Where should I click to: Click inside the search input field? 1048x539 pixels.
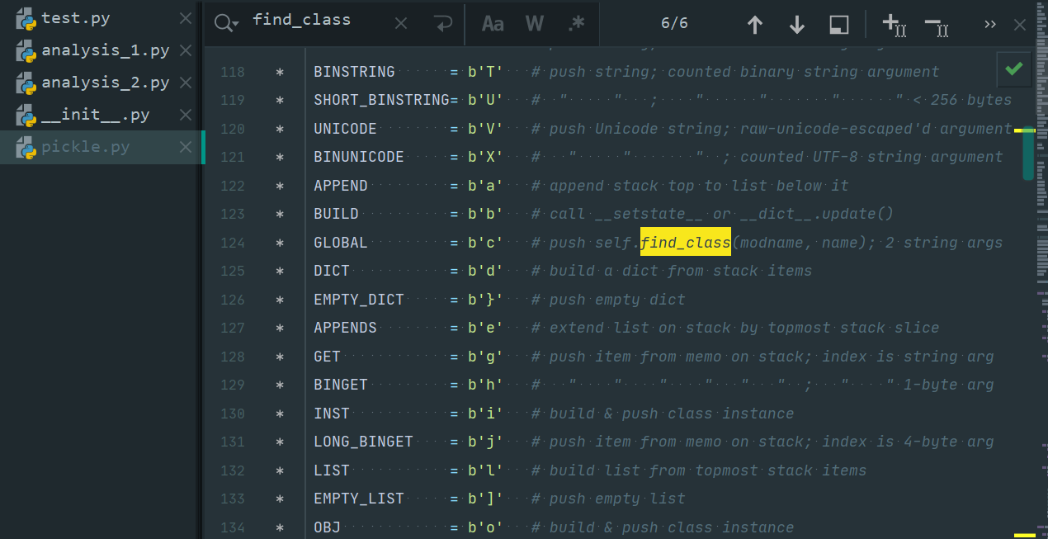pyautogui.click(x=314, y=21)
